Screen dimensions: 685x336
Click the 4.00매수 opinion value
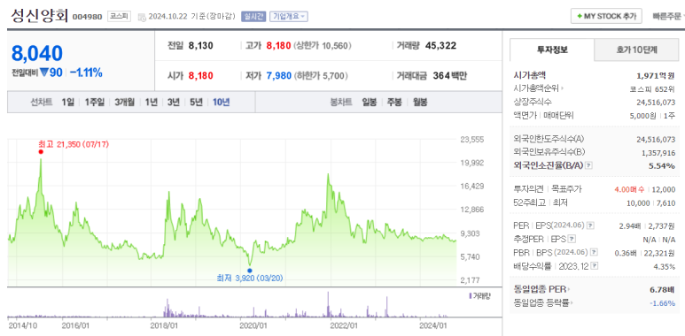(628, 189)
